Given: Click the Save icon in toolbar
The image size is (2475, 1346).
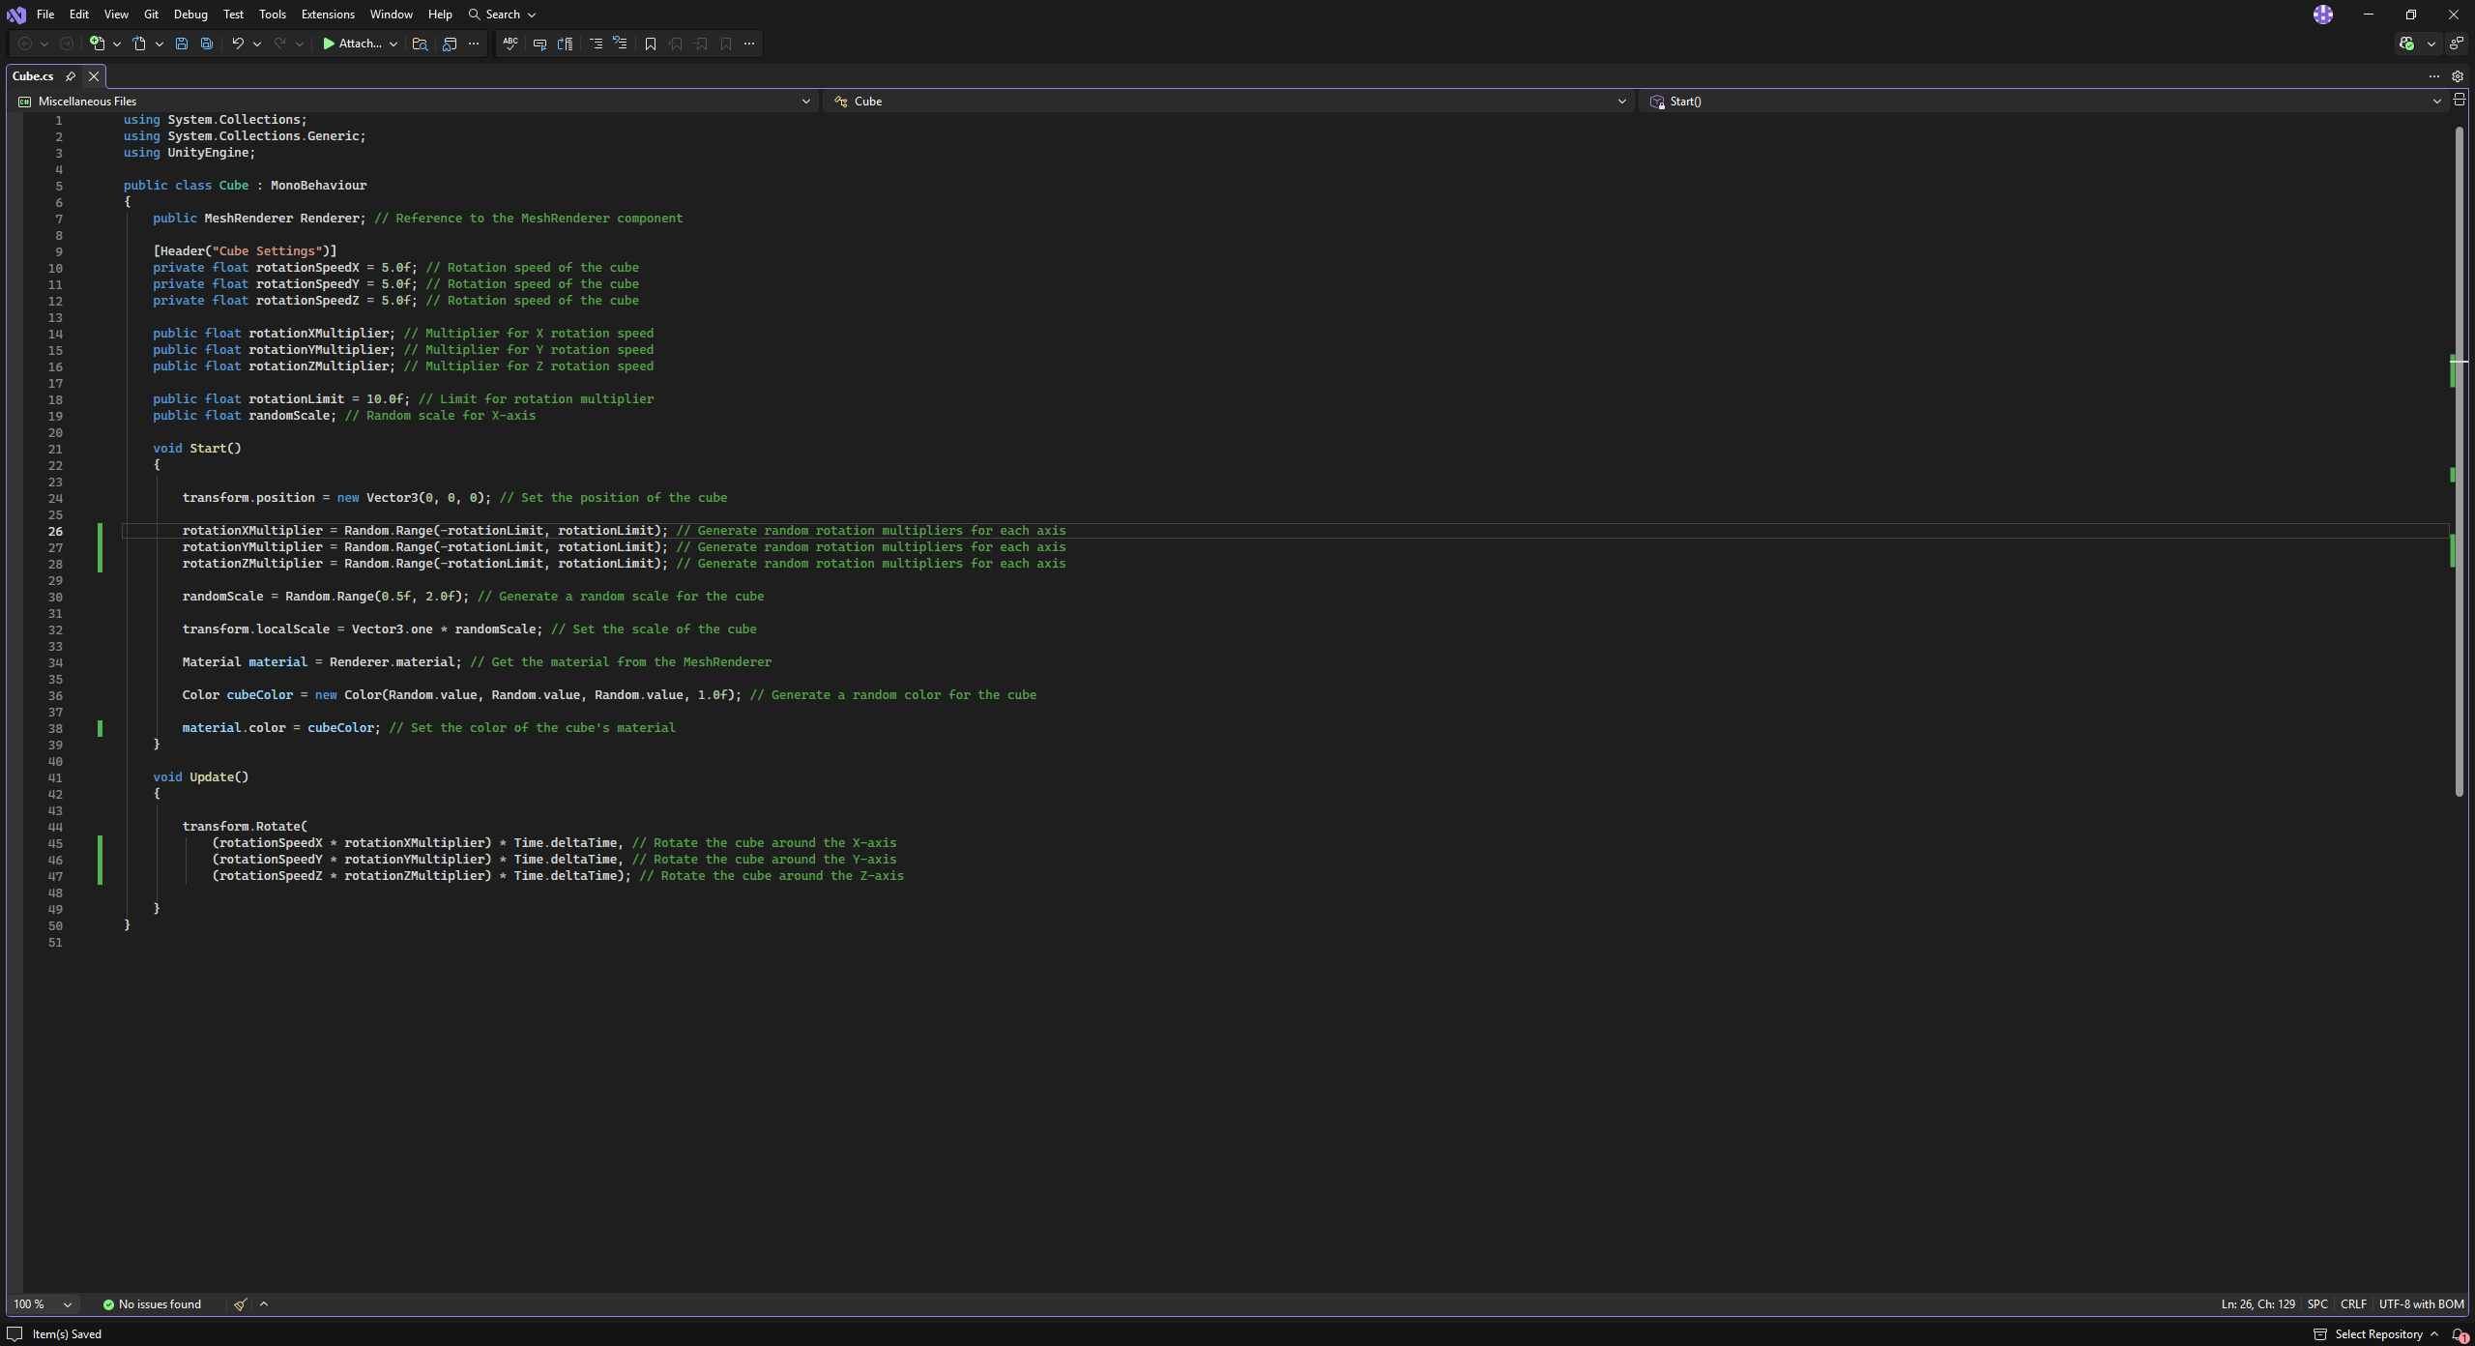Looking at the screenshot, I should [x=181, y=44].
